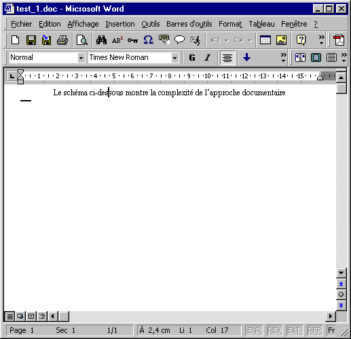Toggle bold formatting with the G button
The height and width of the screenshot is (339, 351).
point(192,58)
